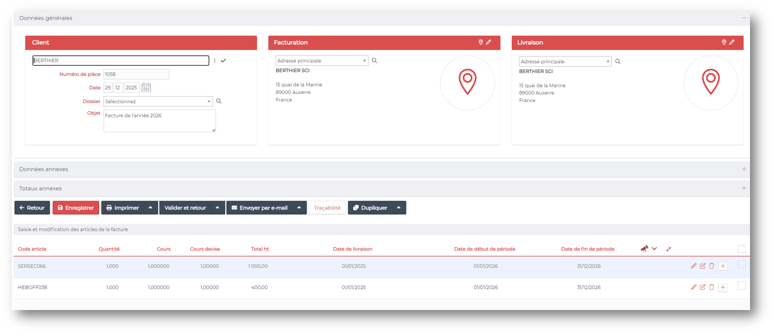
Task: Tick the checkbox on the SERSEC066 row
Action: [742, 264]
